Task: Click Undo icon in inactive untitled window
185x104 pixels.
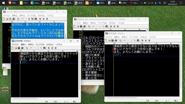Action: pos(125,40)
